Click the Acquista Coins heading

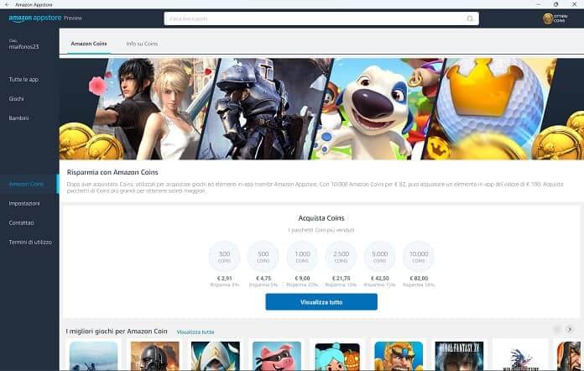point(321,218)
